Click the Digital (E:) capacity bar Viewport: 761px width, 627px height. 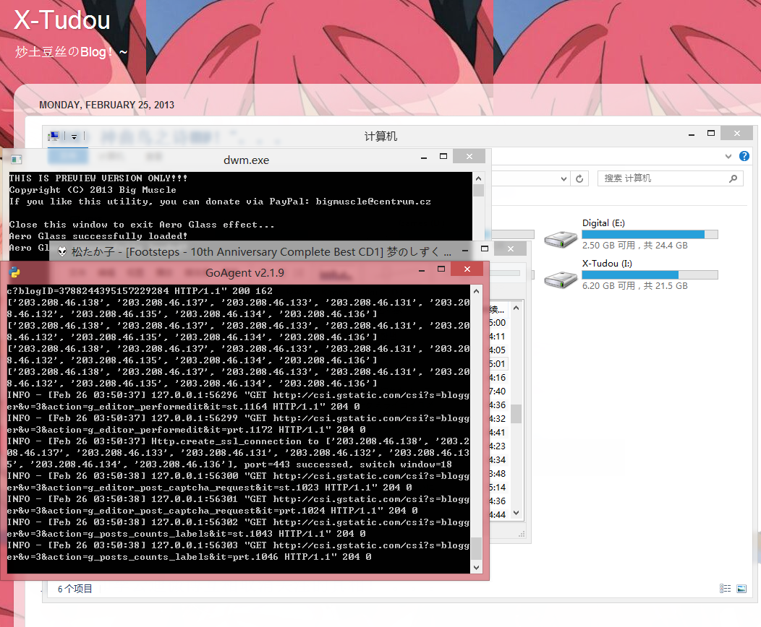pyautogui.click(x=650, y=235)
